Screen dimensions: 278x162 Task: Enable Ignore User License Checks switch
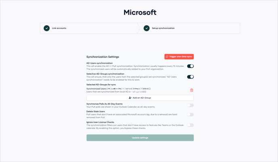tap(190, 125)
